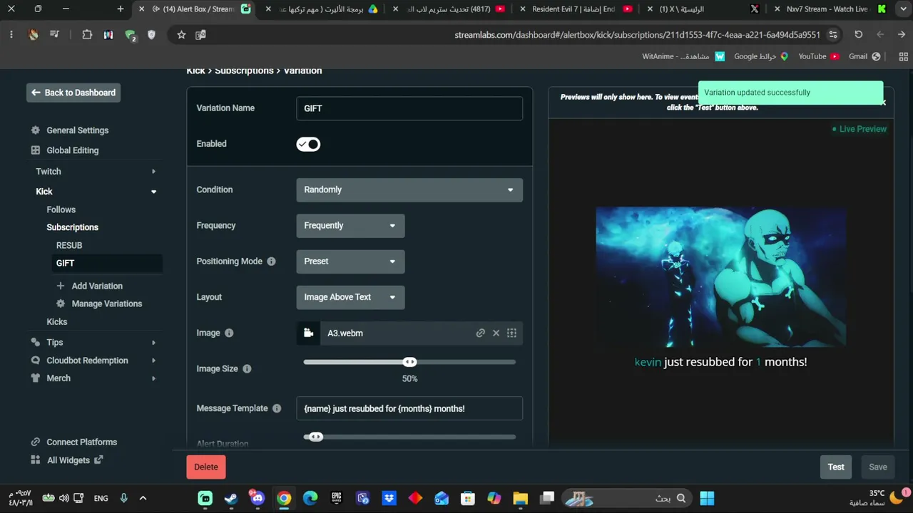The width and height of the screenshot is (913, 513).
Task: Show info tooltip for Positioning Mode
Action: [271, 261]
